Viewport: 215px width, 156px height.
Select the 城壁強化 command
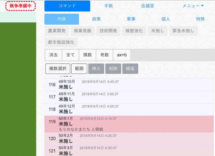[x=134, y=31]
